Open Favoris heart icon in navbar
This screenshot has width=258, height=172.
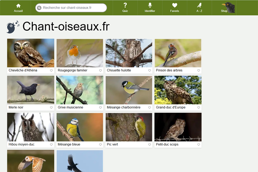point(174,5)
